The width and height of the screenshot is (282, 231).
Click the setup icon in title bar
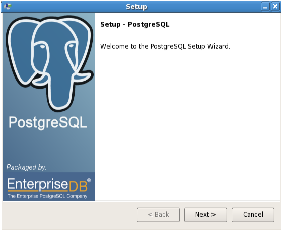pos(8,7)
